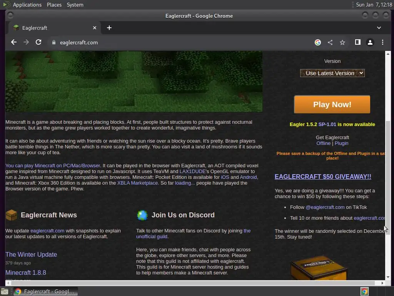Image resolution: width=394 pixels, height=296 pixels.
Task: Open a new tab with the plus button
Action: click(109, 28)
